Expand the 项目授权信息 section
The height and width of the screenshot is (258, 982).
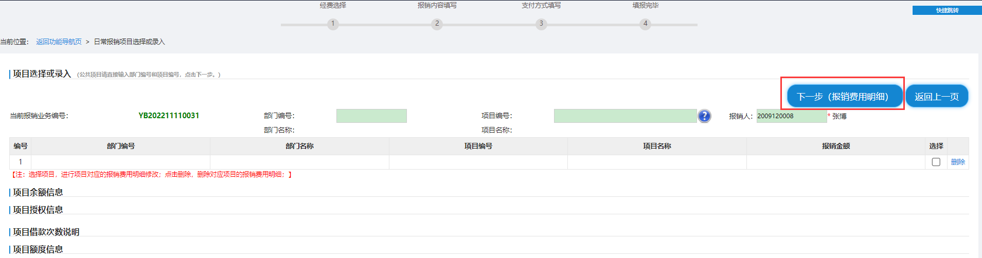pos(38,210)
